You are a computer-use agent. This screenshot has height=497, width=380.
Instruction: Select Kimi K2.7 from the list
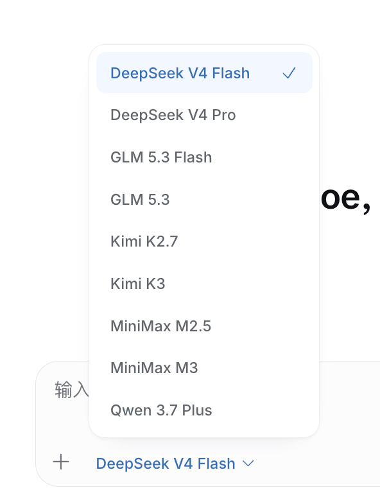coord(204,241)
